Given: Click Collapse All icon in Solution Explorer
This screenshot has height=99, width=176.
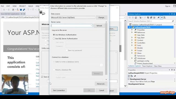Looking at the screenshot, I should 151,18.
